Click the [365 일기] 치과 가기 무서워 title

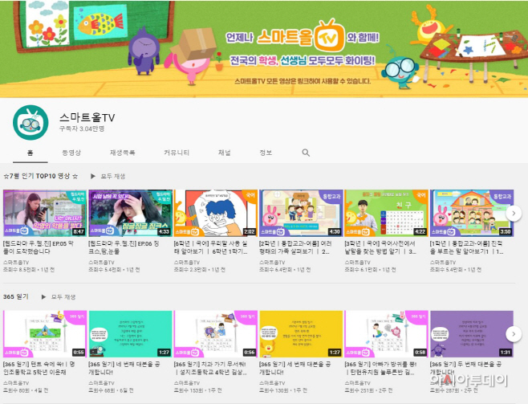click(x=210, y=368)
